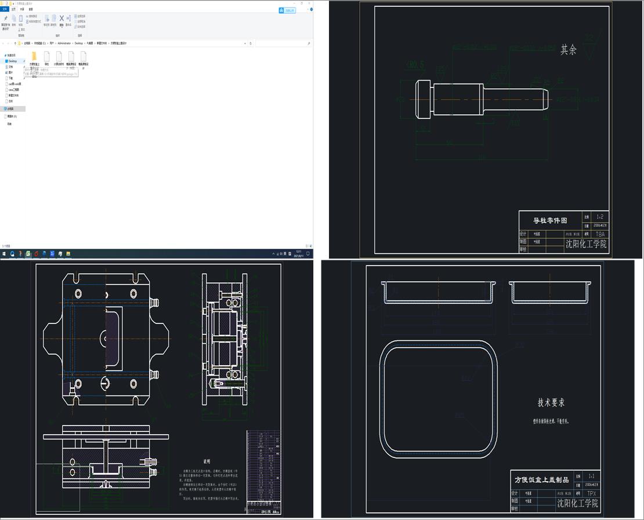Click the Windows Start button on the taskbar
This screenshot has height=520, width=644.
(4, 254)
